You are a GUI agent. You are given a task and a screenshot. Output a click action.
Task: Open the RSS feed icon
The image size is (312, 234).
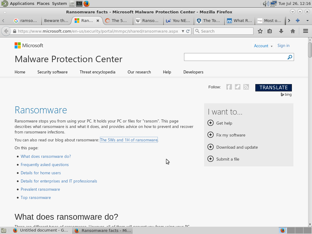tap(246, 87)
